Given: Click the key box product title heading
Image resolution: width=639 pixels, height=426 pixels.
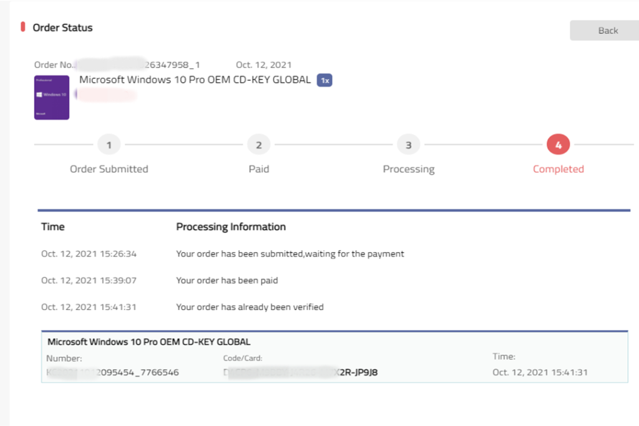Looking at the screenshot, I should (149, 342).
